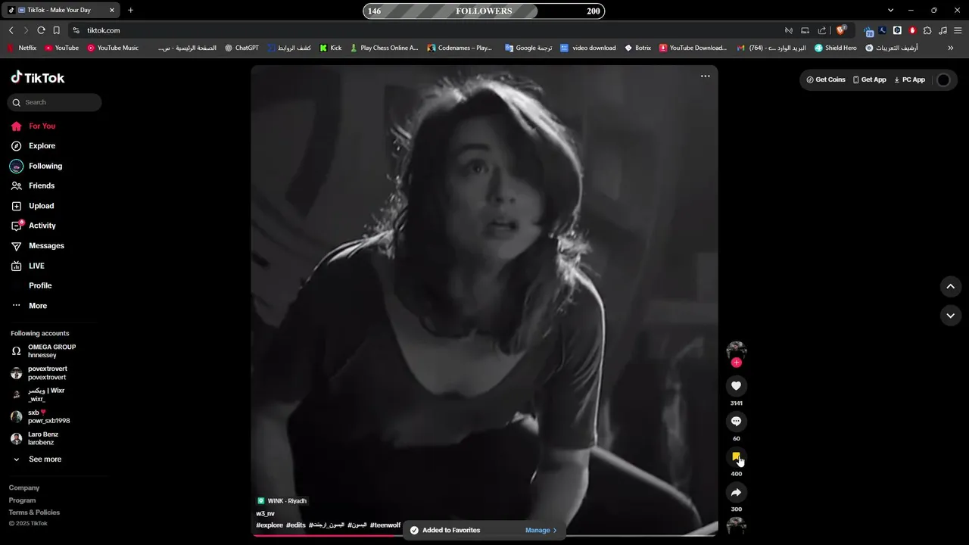
Task: Open the music note playlist icon
Action: tap(943, 30)
